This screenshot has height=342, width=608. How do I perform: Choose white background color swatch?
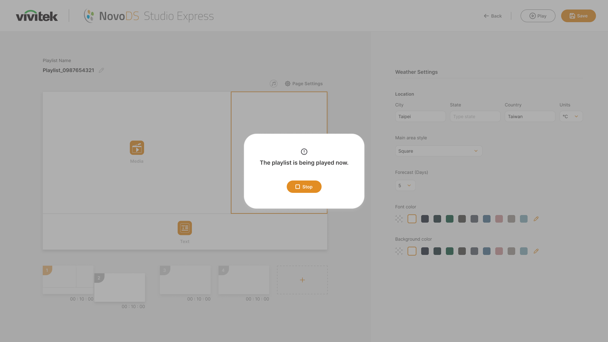pyautogui.click(x=412, y=251)
